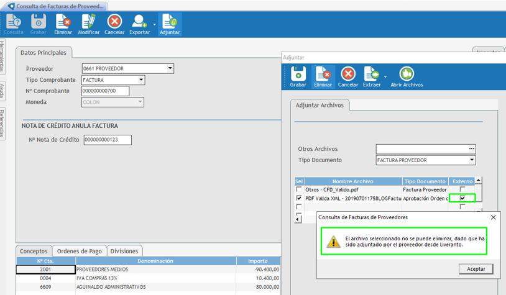Click Cancelar in the Adjuntar window
This screenshot has height=295, width=506.
coord(348,77)
